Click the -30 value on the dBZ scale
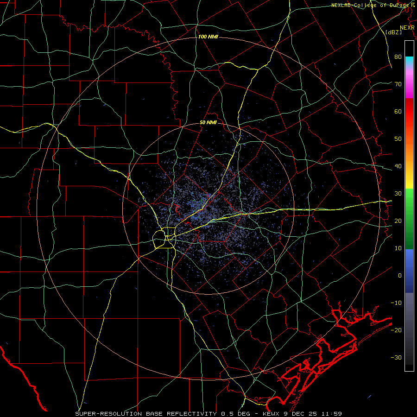 click(x=396, y=358)
